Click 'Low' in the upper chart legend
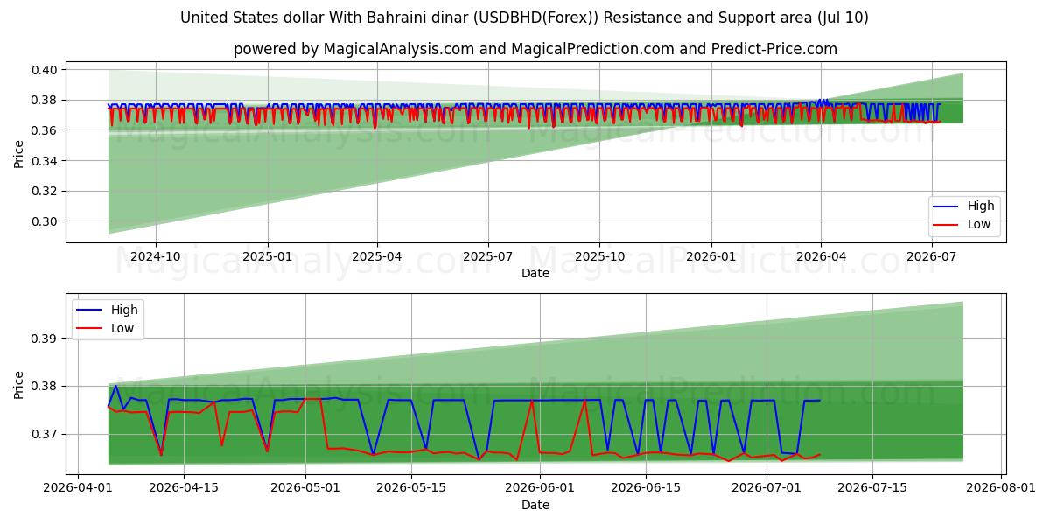The image size is (1050, 525). pos(979,224)
